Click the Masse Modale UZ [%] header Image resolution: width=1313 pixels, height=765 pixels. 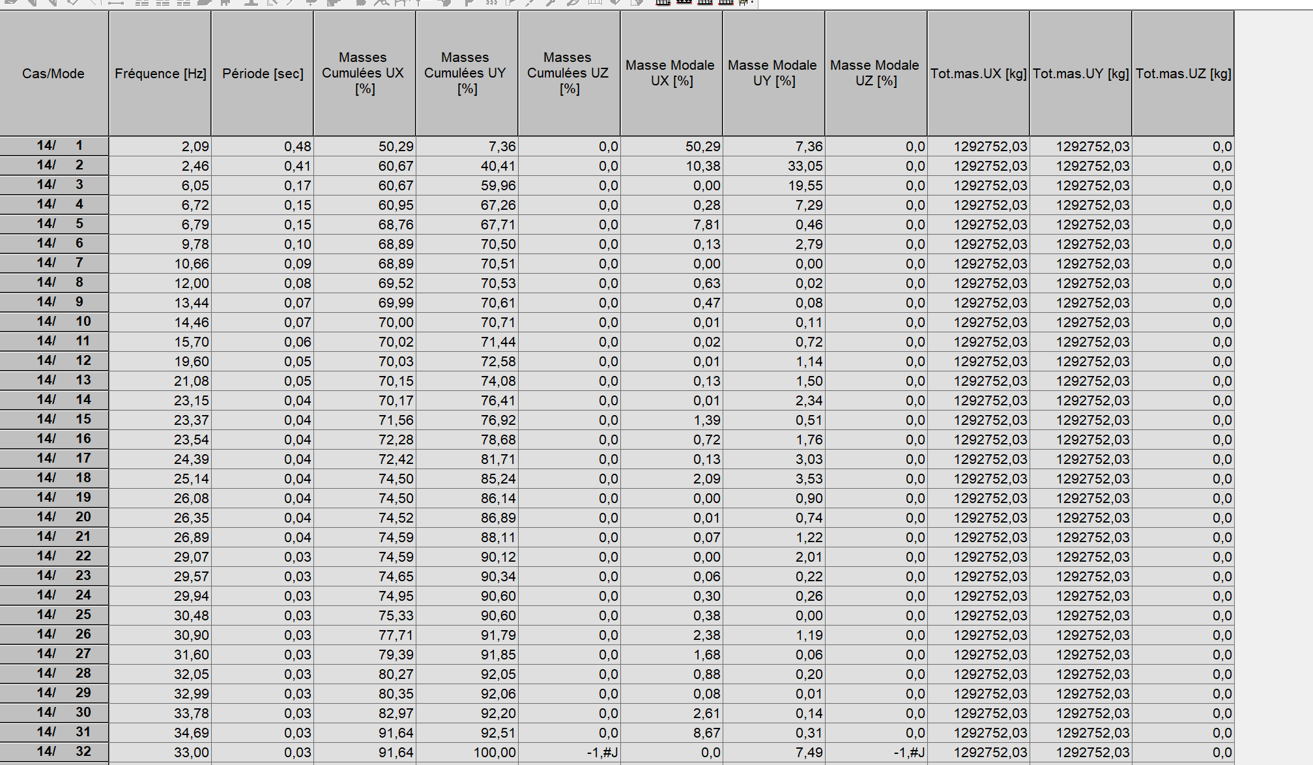pyautogui.click(x=876, y=74)
